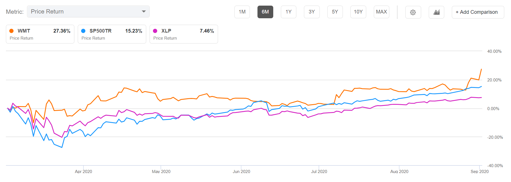Click the chart type mountain icon
Screen dimensions: 511x182
(436, 12)
